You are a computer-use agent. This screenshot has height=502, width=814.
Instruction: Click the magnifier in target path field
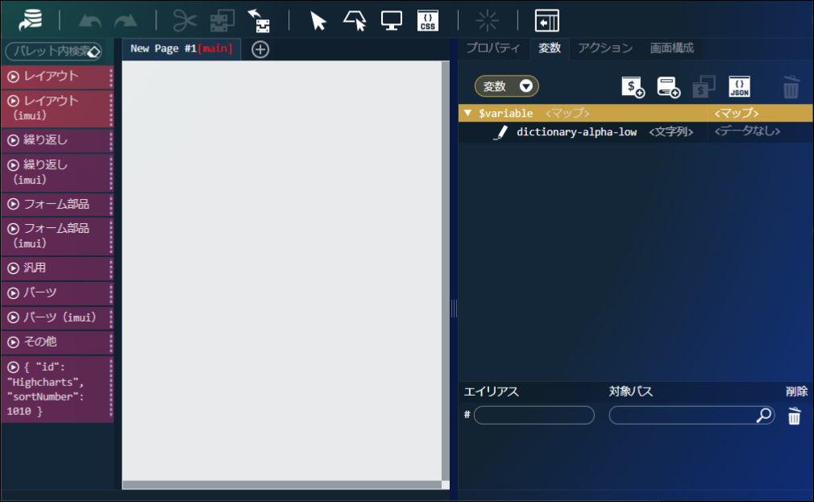[x=764, y=415]
